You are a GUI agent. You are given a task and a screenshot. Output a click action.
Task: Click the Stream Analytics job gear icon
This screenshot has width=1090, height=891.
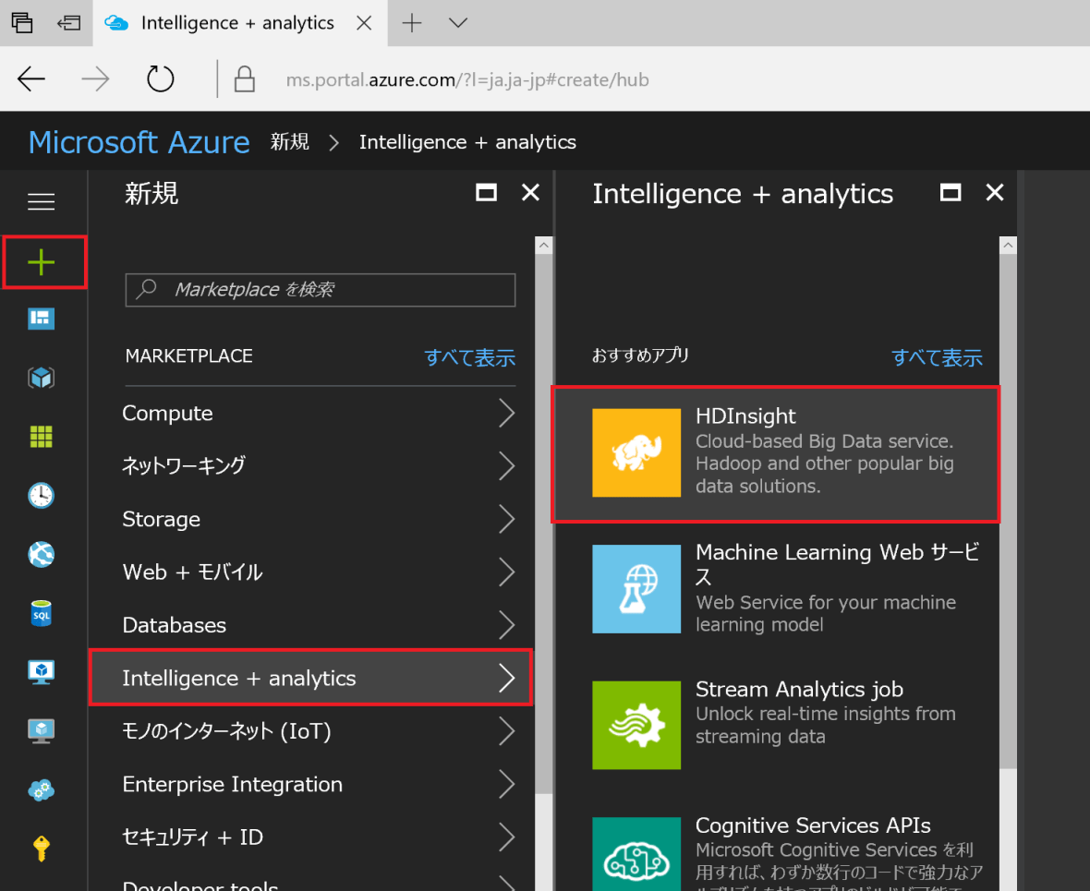(636, 725)
